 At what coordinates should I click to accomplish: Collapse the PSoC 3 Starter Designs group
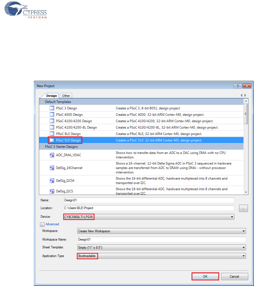point(42,147)
